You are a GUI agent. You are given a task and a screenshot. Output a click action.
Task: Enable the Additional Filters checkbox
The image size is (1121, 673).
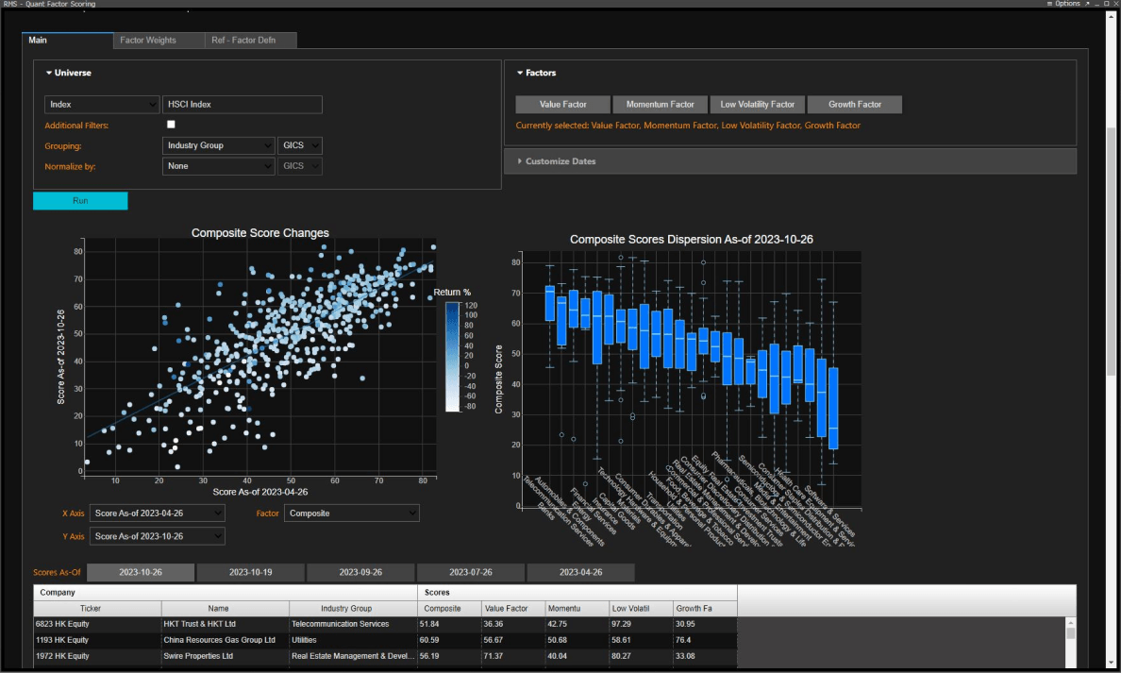click(171, 124)
